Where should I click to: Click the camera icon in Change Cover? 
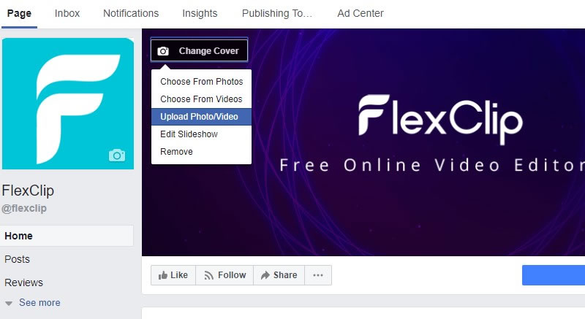(x=162, y=51)
